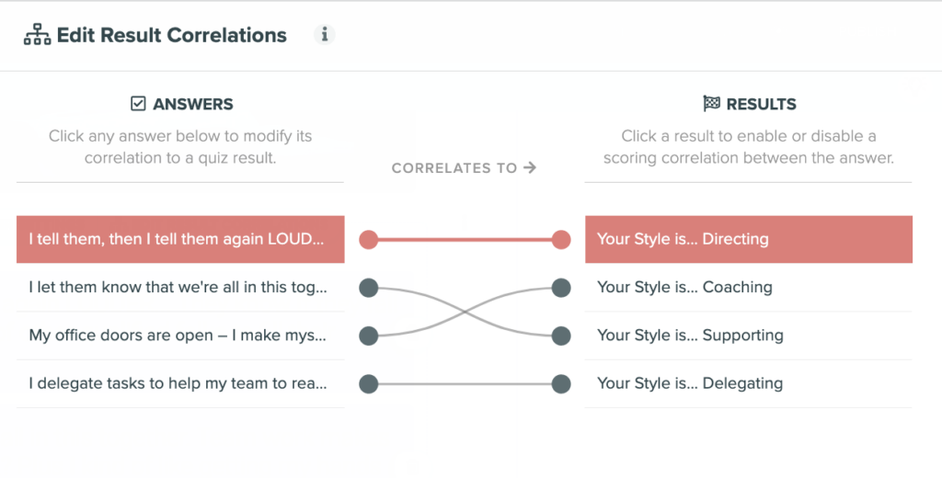Click the gray dot beside the Coaching result
The width and height of the screenshot is (942, 478).
click(x=561, y=288)
